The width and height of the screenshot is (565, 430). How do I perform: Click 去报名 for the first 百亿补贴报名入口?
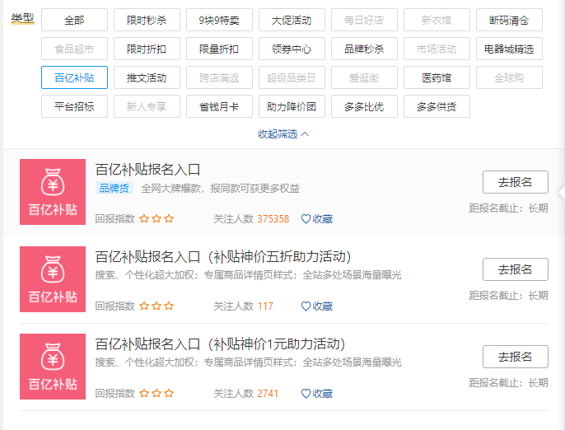[515, 182]
